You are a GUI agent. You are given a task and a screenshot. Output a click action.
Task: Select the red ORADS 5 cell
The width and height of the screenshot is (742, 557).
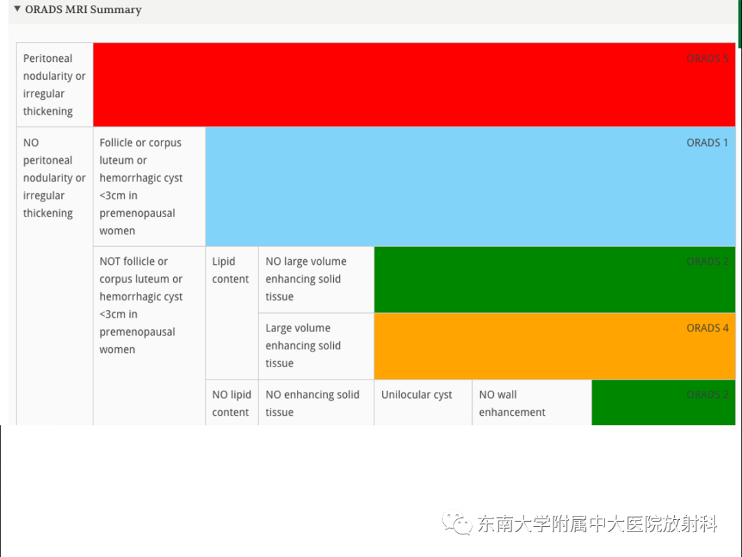point(414,85)
